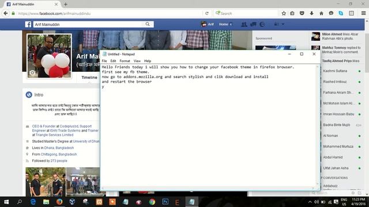
Task: Update profile picture camera icon
Action: 32,73
